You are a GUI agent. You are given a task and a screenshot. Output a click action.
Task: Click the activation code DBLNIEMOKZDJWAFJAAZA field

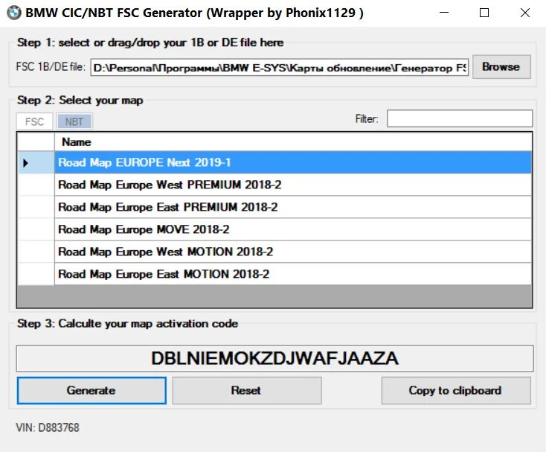[x=274, y=358]
